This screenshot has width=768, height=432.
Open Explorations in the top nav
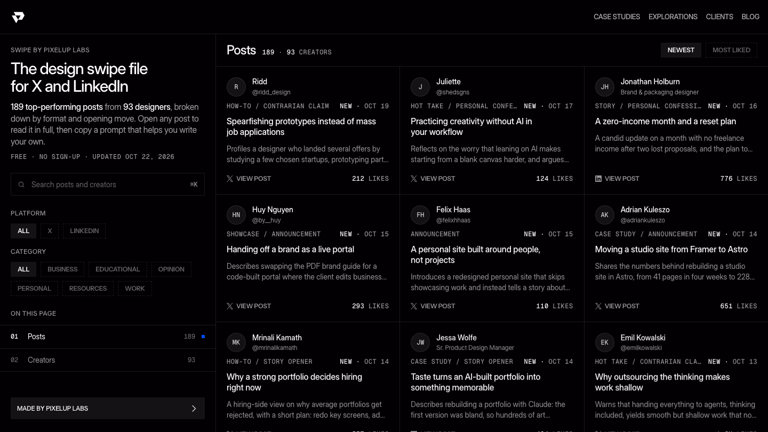[x=673, y=17]
